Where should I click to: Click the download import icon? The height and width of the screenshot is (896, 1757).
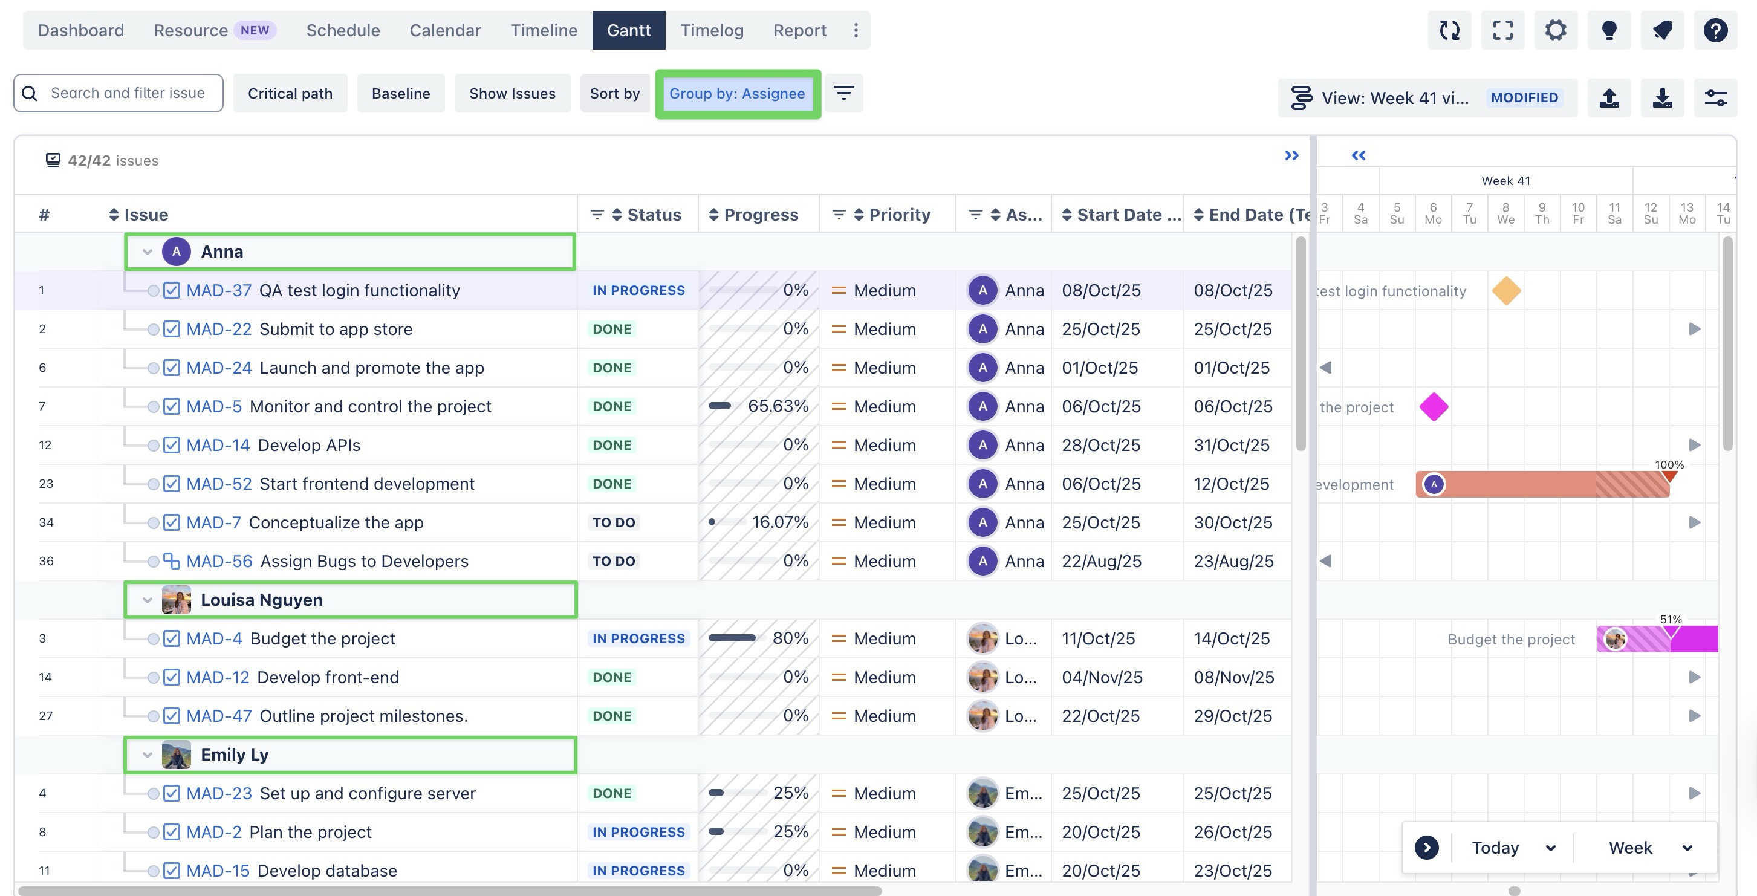[1662, 97]
